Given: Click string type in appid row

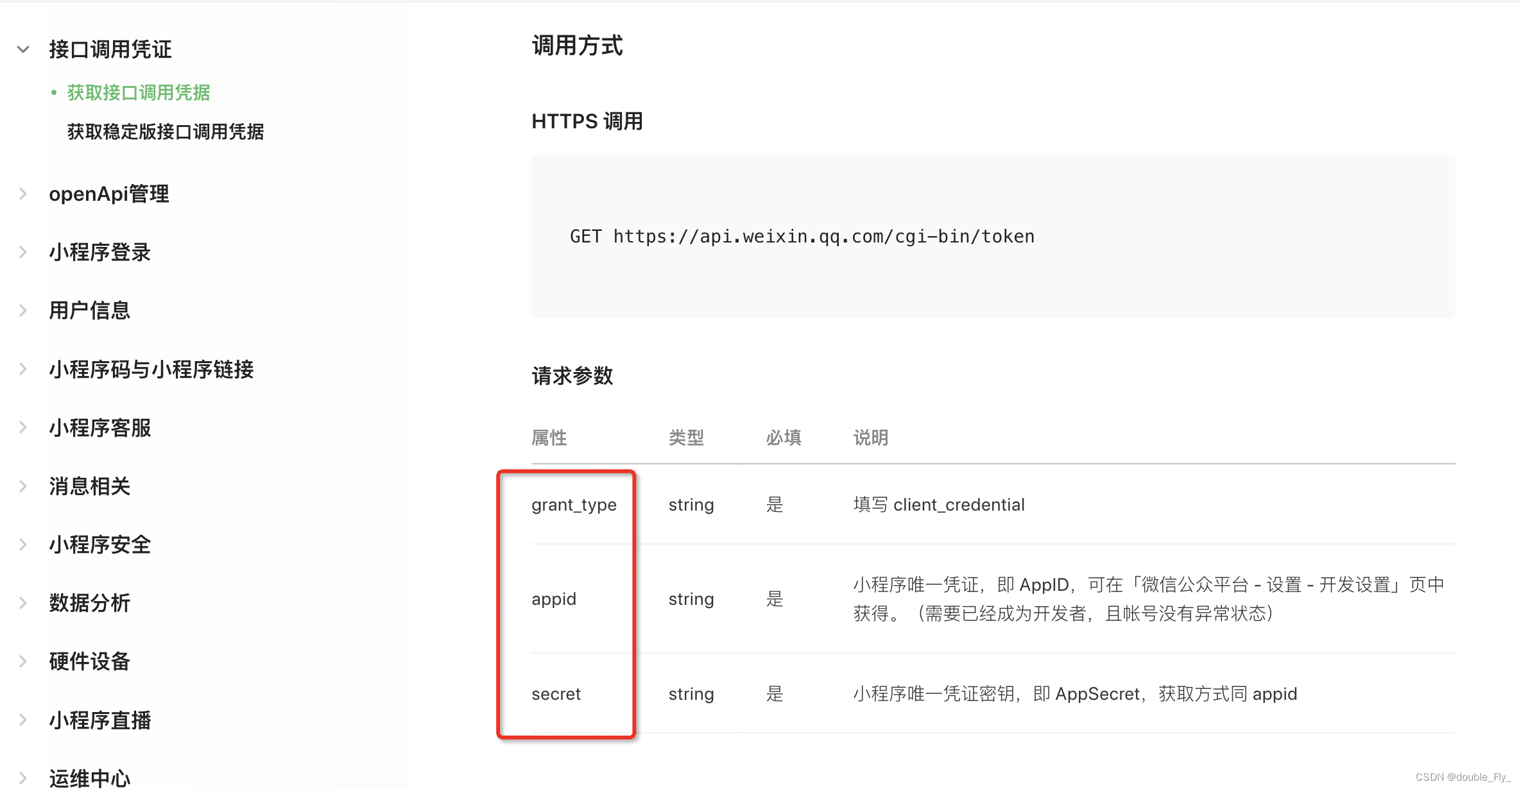Looking at the screenshot, I should [691, 599].
